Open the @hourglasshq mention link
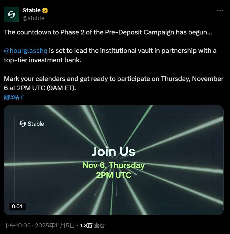This screenshot has height=234, width=230. (25, 51)
